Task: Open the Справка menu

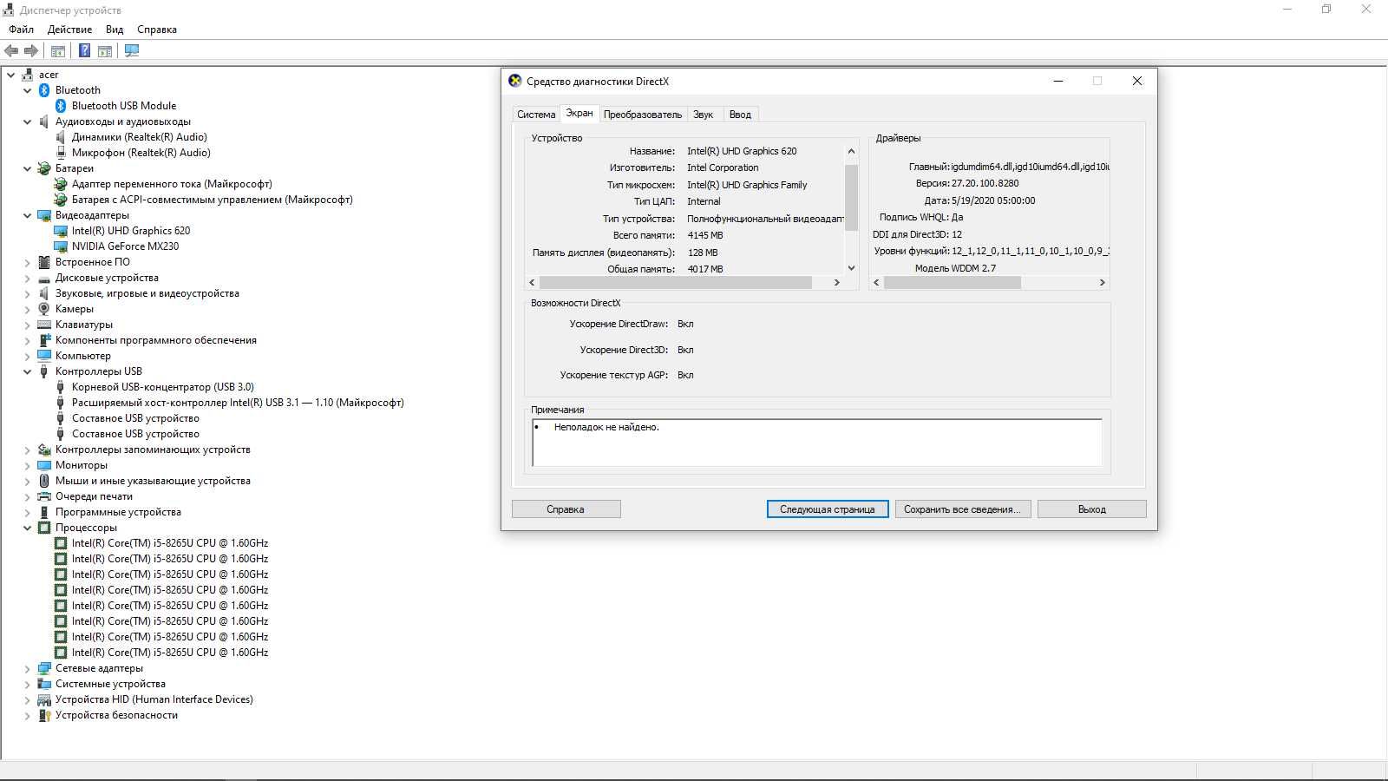Action: pyautogui.click(x=157, y=29)
